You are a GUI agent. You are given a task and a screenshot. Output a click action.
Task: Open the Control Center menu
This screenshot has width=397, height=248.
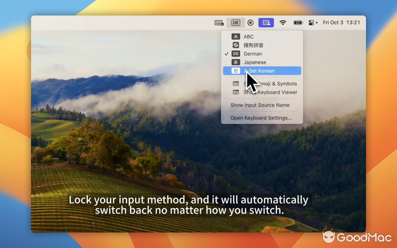tap(311, 22)
